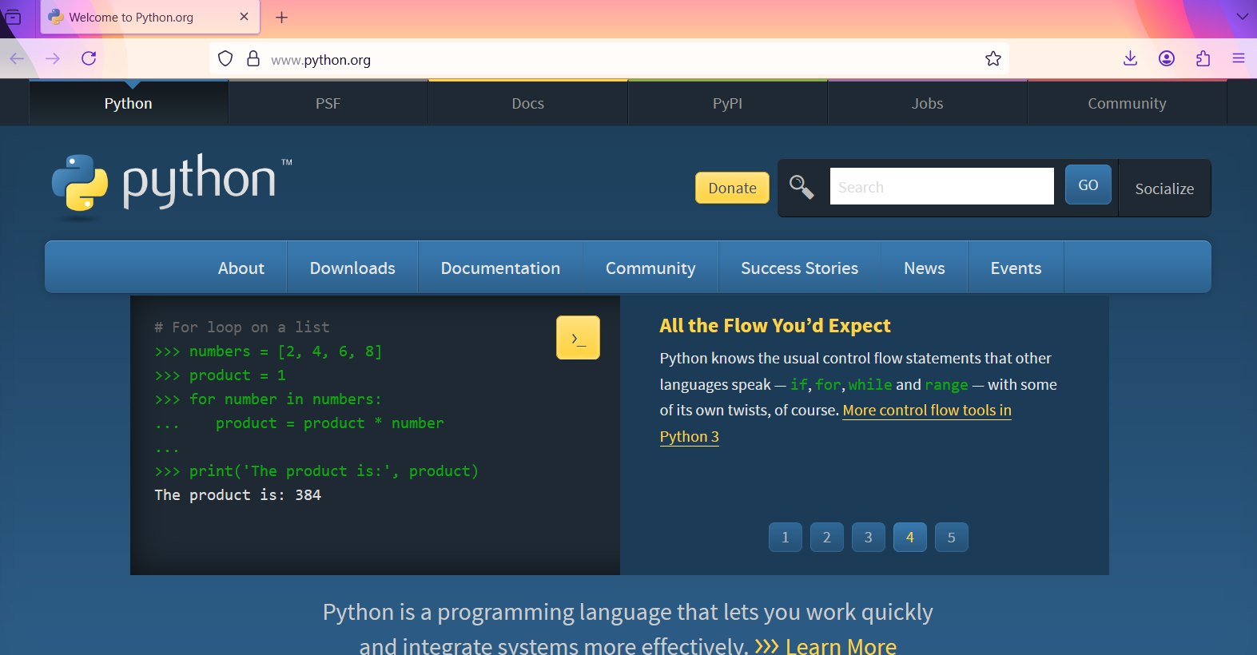Click the yellow Donate button
Viewport: 1257px width, 655px height.
pos(732,188)
